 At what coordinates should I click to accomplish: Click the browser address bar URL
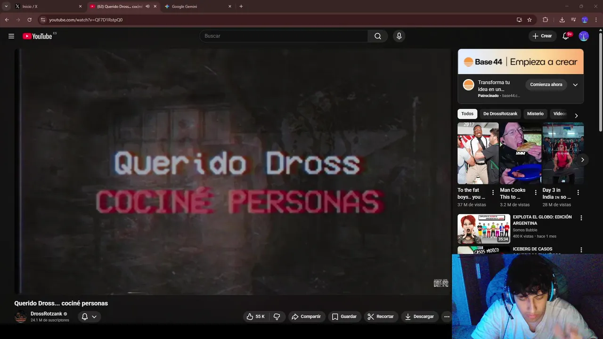click(86, 20)
